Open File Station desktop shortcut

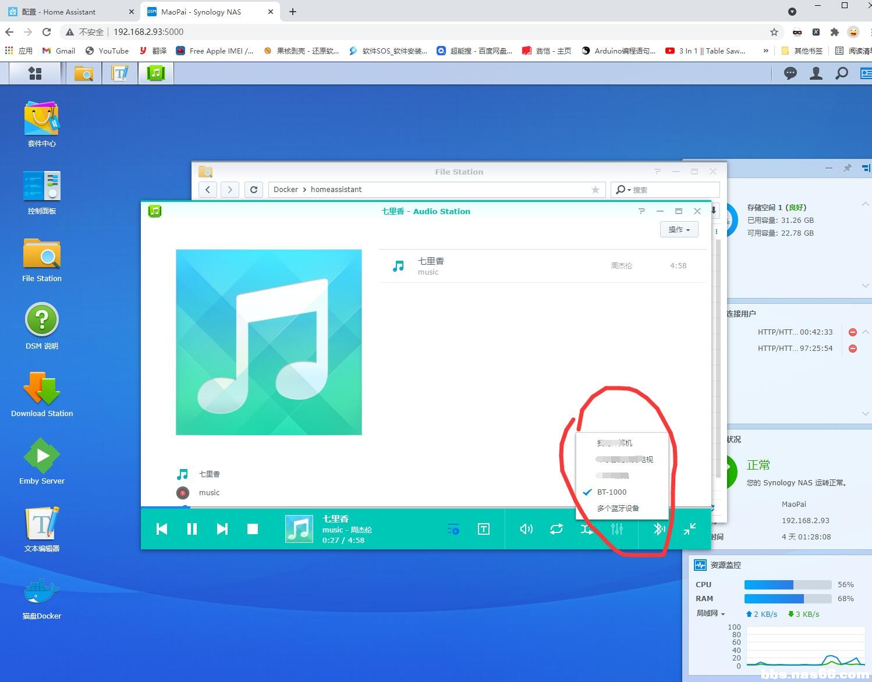[42, 260]
